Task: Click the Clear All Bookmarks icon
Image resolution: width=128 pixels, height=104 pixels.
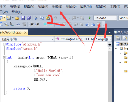Action: click(99, 25)
